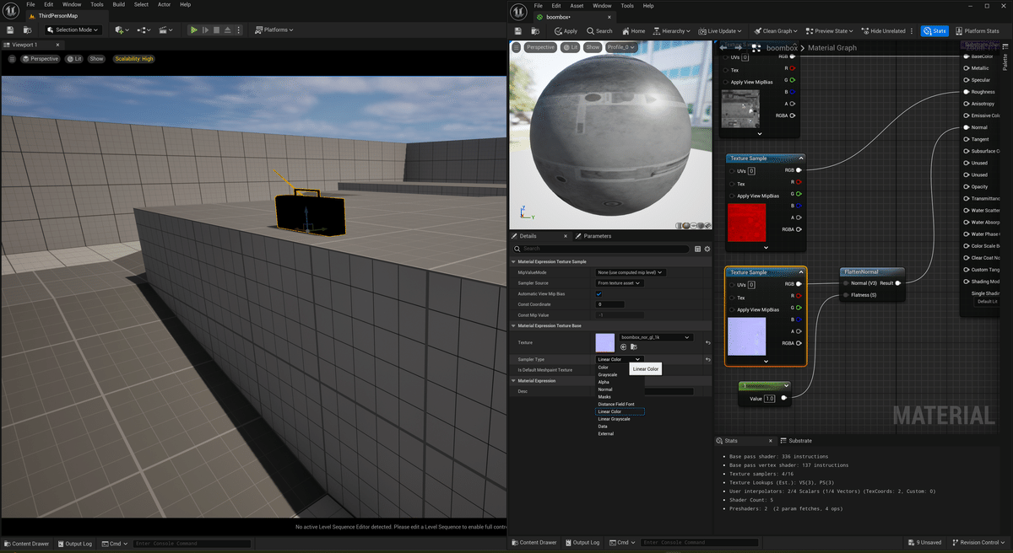The width and height of the screenshot is (1013, 553).
Task: Use selected asset from content browser icon
Action: (x=624, y=346)
